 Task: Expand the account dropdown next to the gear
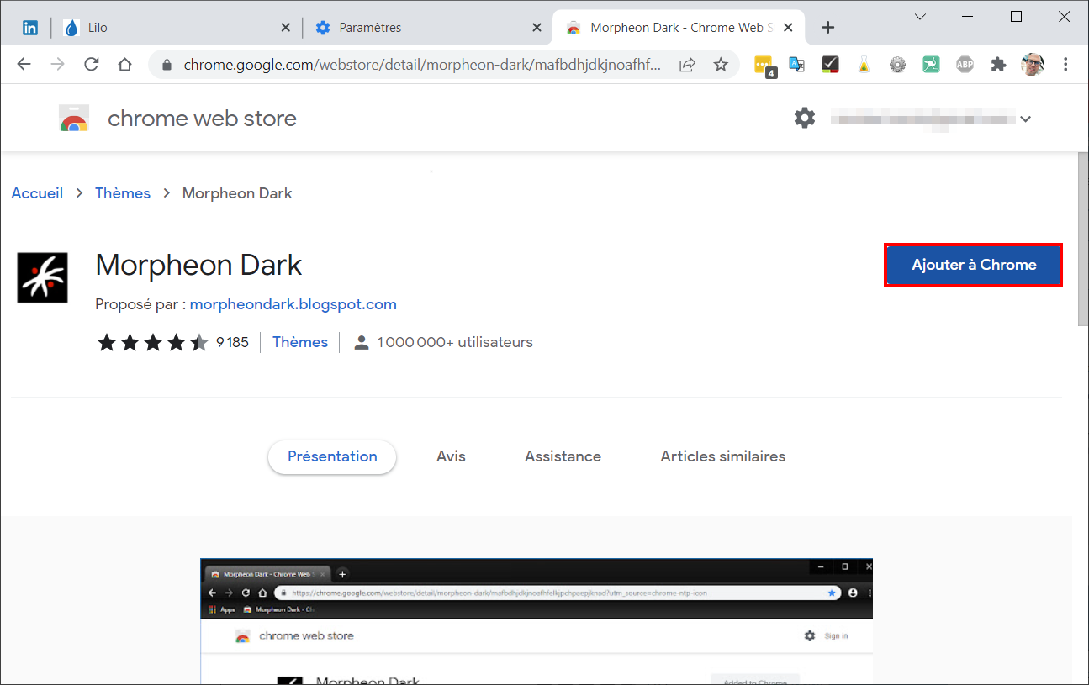pos(1025,119)
